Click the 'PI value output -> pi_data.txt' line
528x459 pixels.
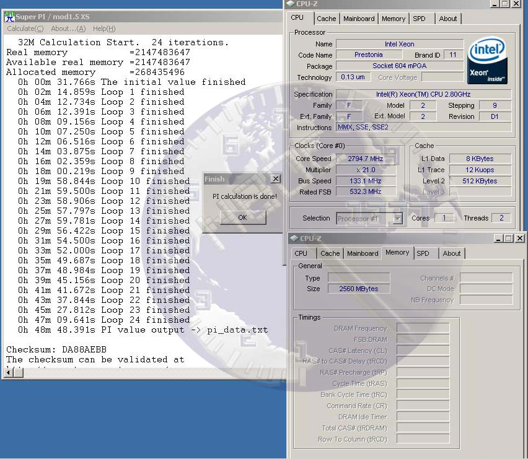(143, 330)
